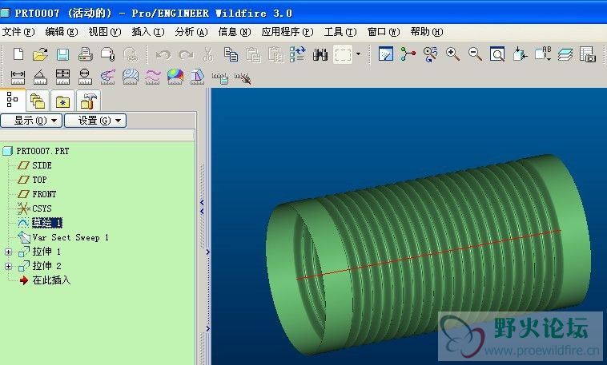
Task: Click the reorient view icon
Action: click(x=520, y=54)
